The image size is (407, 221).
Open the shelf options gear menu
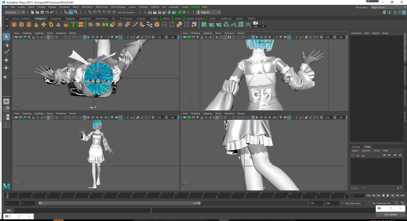coord(7,26)
